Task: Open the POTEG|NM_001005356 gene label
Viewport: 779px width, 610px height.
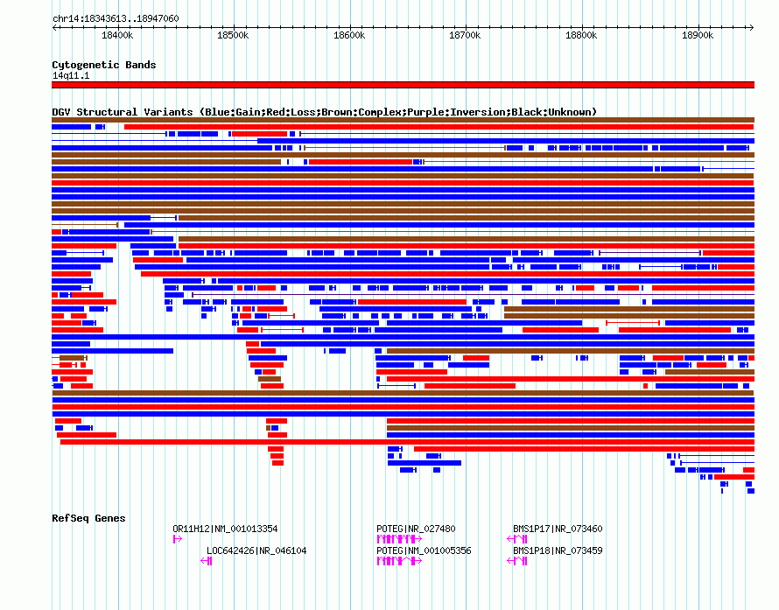Action: pos(424,550)
